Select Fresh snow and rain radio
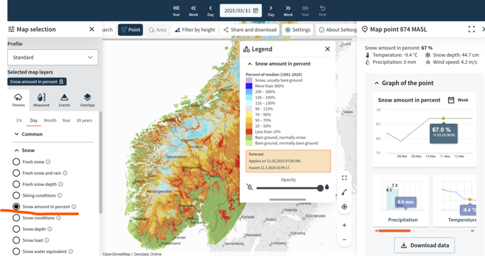 pyautogui.click(x=16, y=173)
